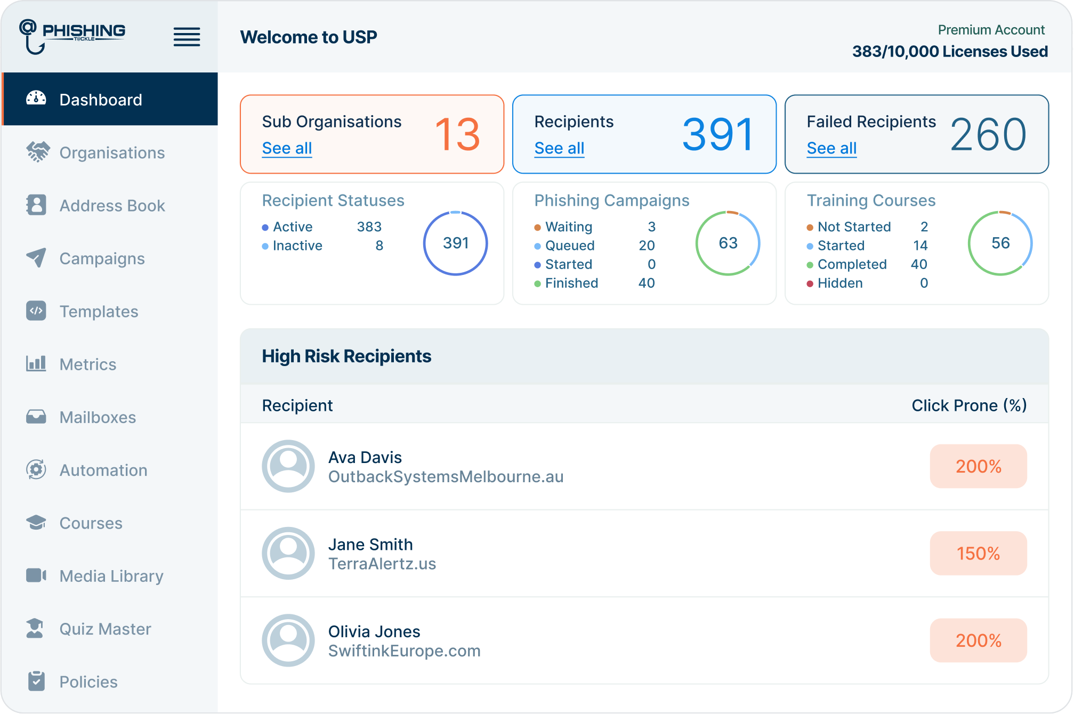1074x714 pixels.
Task: Click the Address Book contact icon
Action: tap(36, 205)
